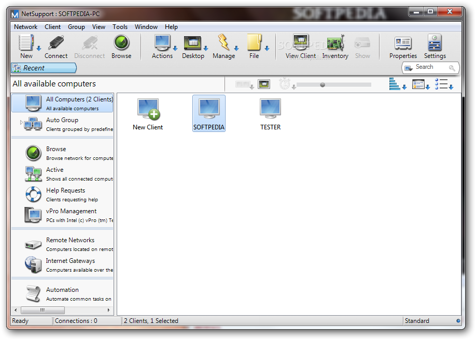Open vPro Management in sidebar
Image resolution: width=476 pixels, height=340 pixels.
coord(63,215)
